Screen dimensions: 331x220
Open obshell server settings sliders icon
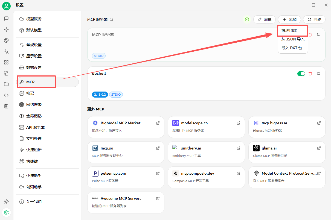pos(318,74)
